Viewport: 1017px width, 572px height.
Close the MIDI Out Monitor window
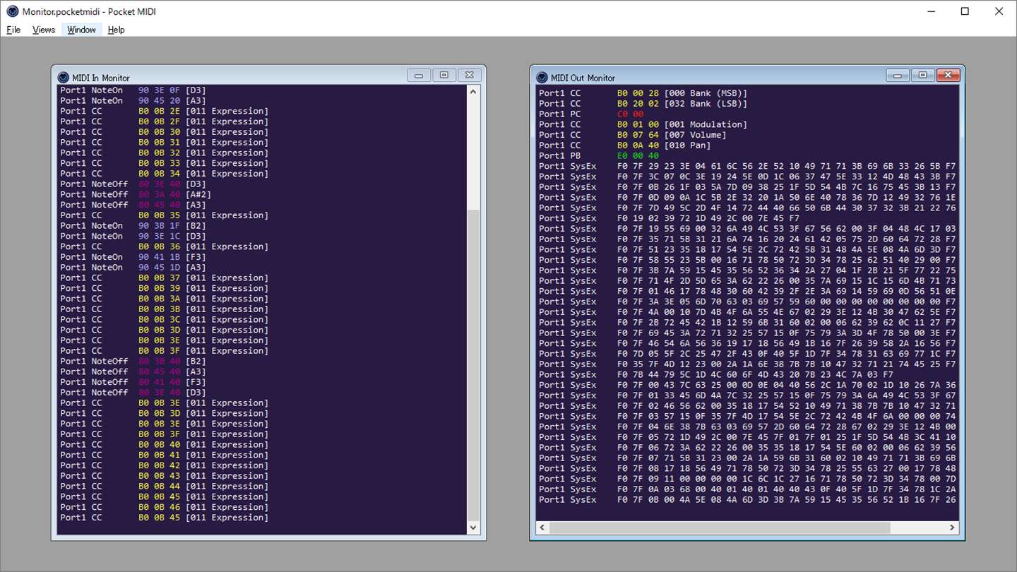pyautogui.click(x=948, y=76)
